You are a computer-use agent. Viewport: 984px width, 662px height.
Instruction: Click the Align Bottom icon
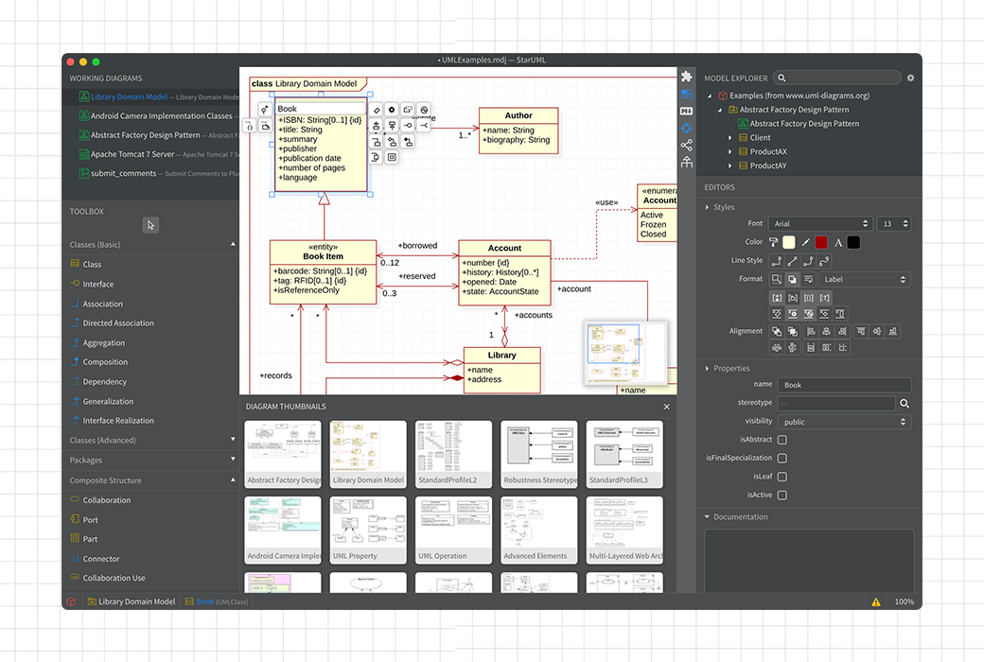892,331
